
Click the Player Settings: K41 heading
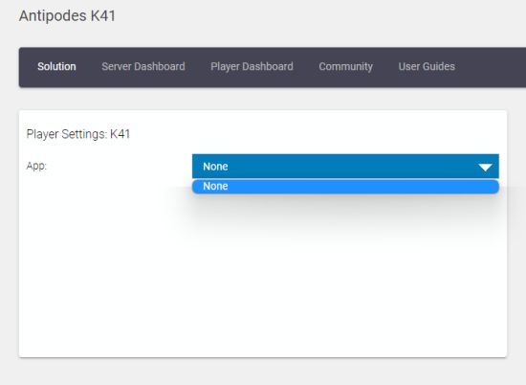click(x=78, y=134)
